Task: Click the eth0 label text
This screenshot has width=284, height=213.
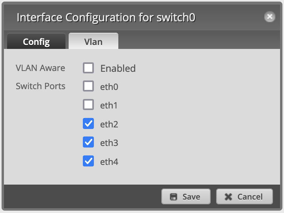Action: point(109,87)
